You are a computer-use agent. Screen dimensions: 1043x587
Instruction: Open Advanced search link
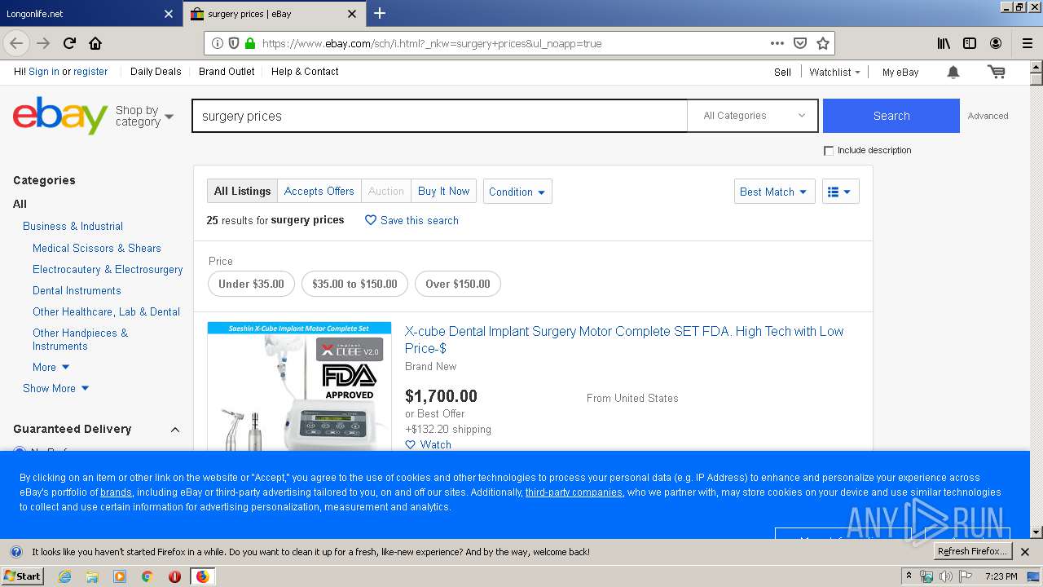tap(988, 116)
